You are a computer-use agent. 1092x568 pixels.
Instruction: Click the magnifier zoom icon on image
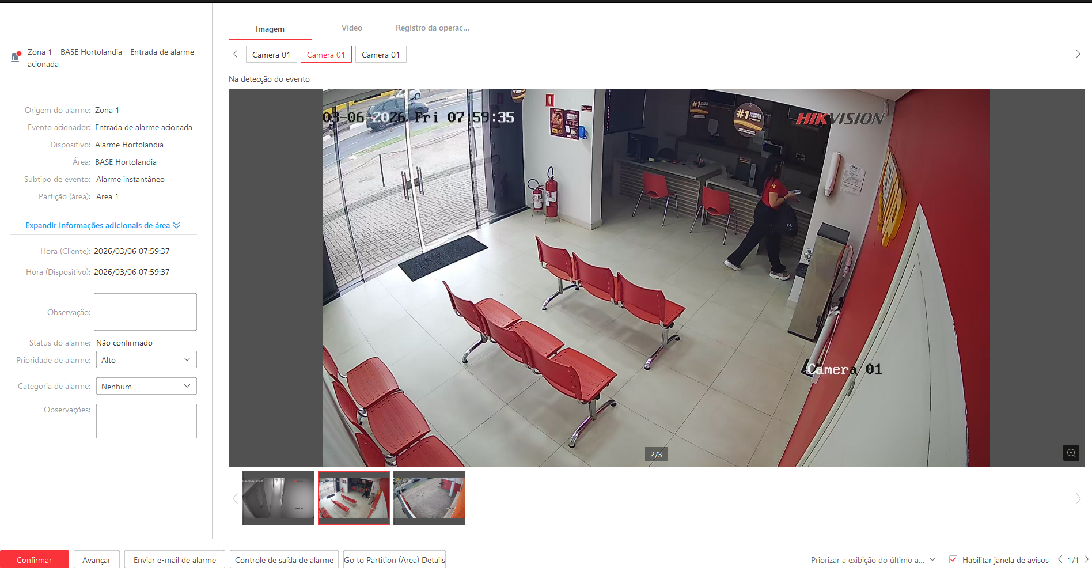click(x=1071, y=453)
